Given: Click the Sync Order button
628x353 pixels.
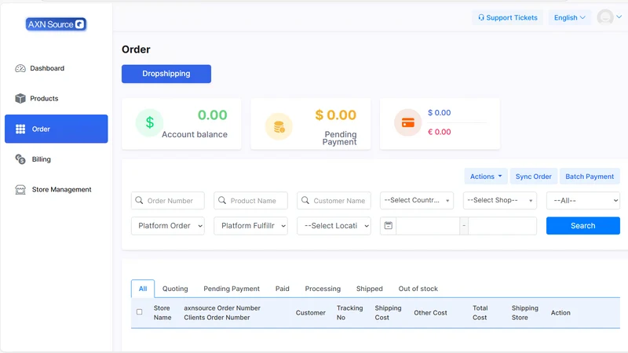Looking at the screenshot, I should pyautogui.click(x=534, y=176).
